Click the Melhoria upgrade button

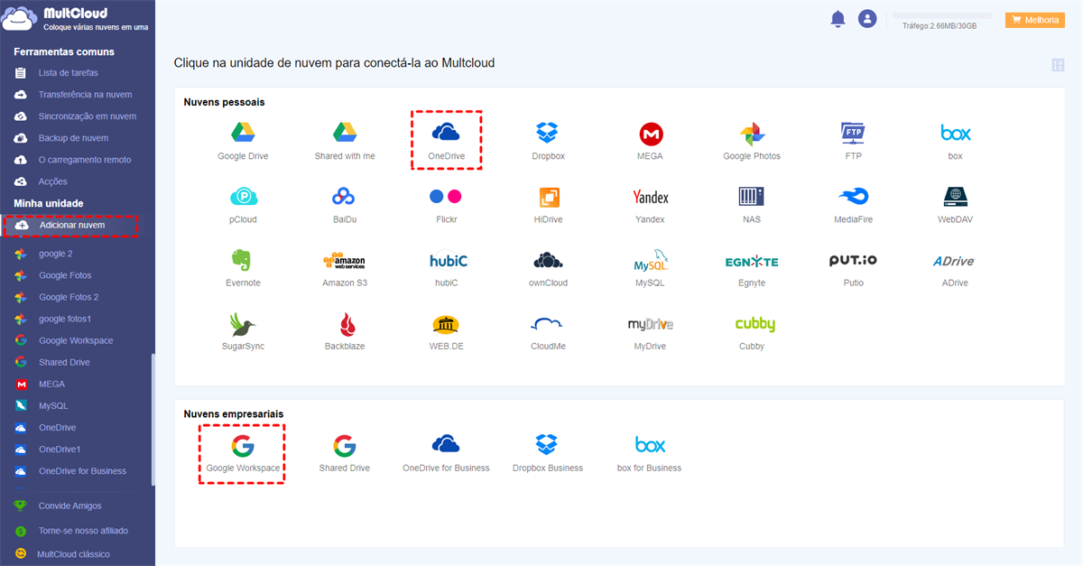1035,20
